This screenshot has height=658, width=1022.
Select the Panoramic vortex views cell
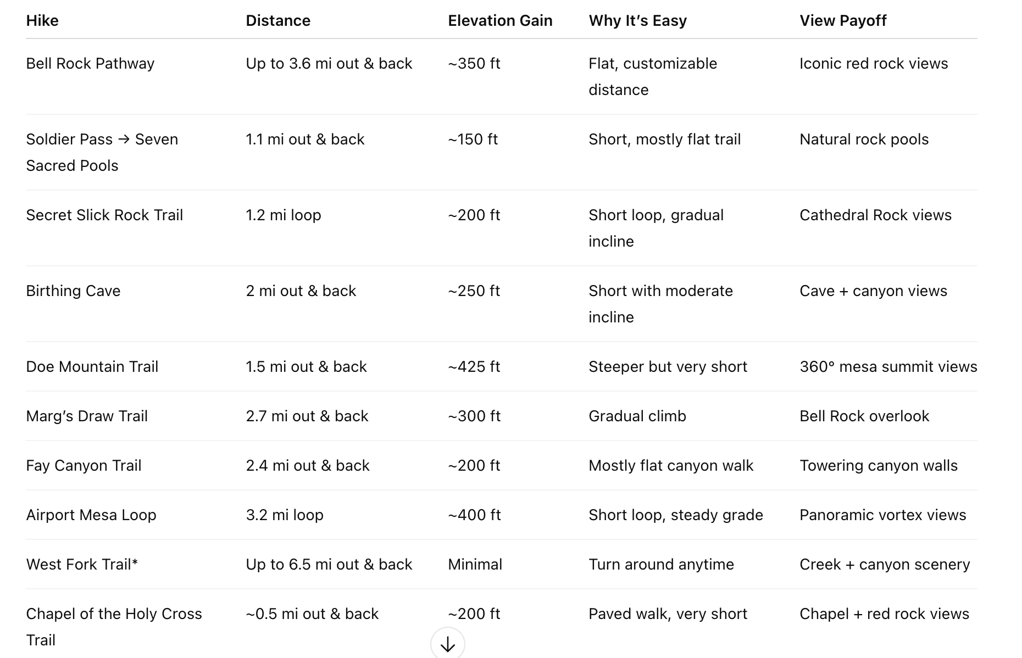pyautogui.click(x=882, y=515)
